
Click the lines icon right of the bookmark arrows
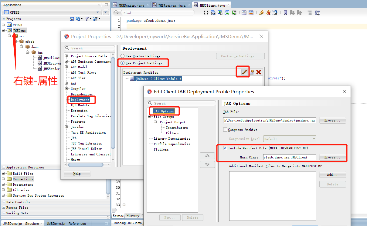(x=310, y=13)
